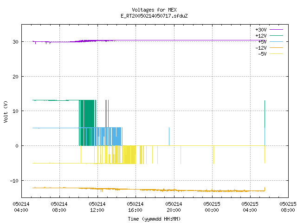The width and height of the screenshot is (297, 223).
Task: Click the '-12V' legend label
Action: 261,48
